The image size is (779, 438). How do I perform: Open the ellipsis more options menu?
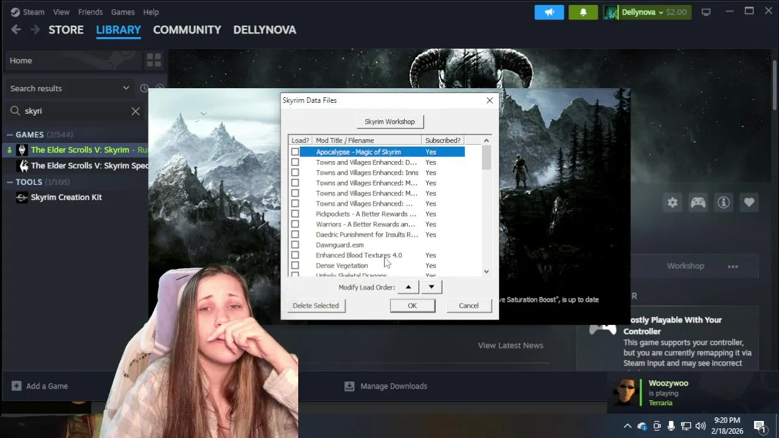coord(733,266)
